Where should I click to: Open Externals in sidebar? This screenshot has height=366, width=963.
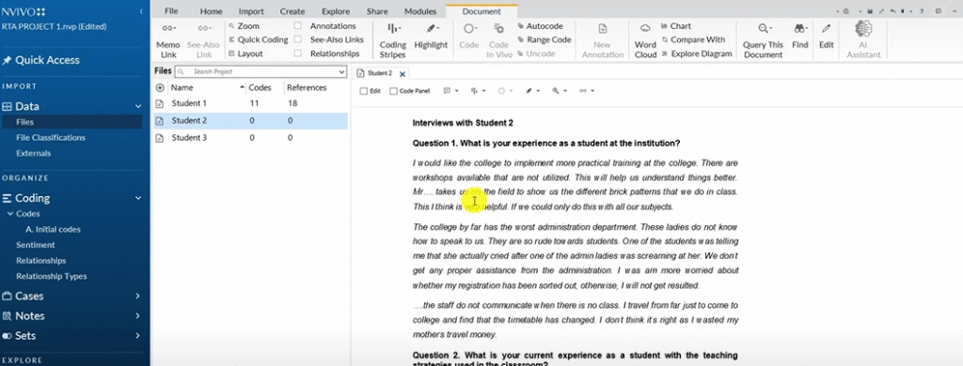pyautogui.click(x=33, y=153)
